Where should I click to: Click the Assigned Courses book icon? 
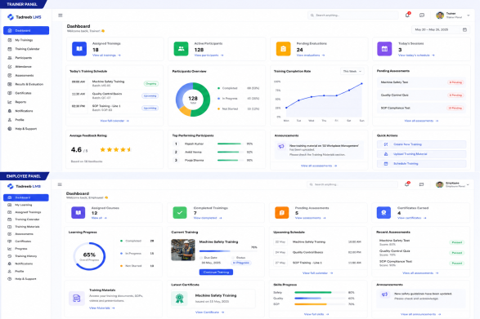pyautogui.click(x=78, y=213)
